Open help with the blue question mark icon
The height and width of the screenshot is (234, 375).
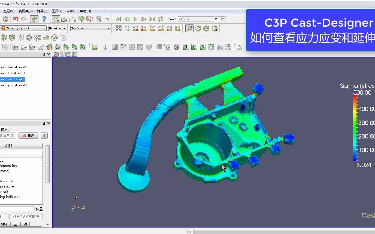pyautogui.click(x=44, y=19)
